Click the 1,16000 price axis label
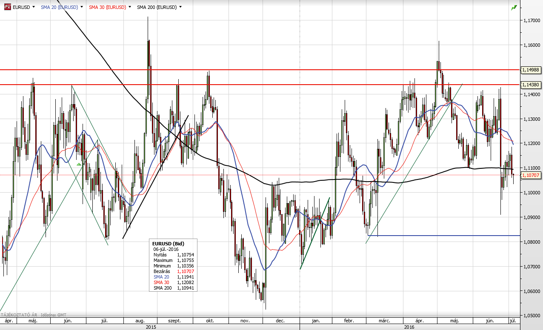The width and height of the screenshot is (543, 330). (x=532, y=45)
